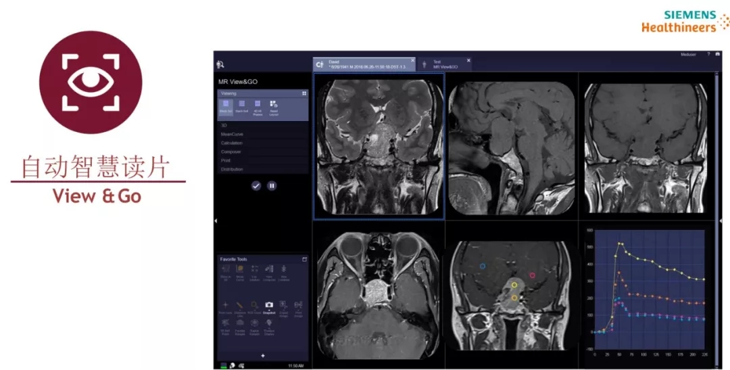730x370 pixels.
Task: Open the help question mark icon
Action: pyautogui.click(x=708, y=55)
